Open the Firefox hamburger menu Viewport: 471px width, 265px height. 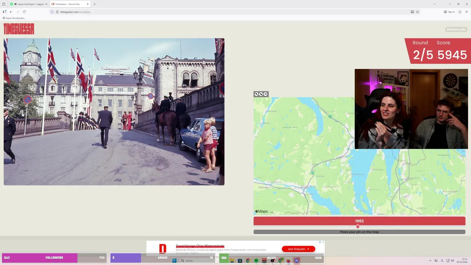click(x=467, y=12)
